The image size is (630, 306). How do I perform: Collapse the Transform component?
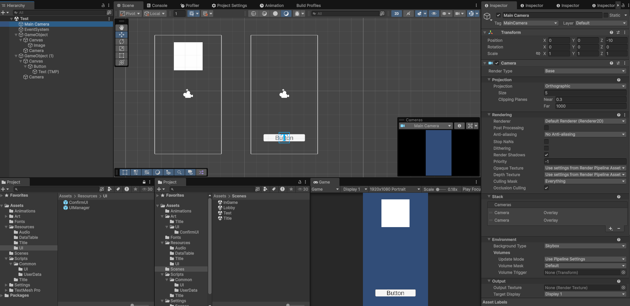pyautogui.click(x=485, y=32)
